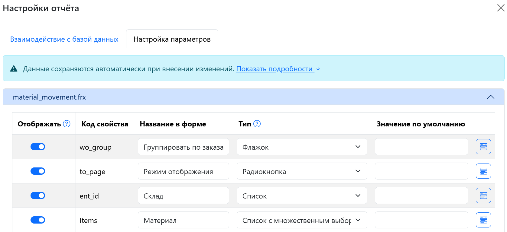
Task: Open the Флажок type dropdown
Action: (301, 147)
